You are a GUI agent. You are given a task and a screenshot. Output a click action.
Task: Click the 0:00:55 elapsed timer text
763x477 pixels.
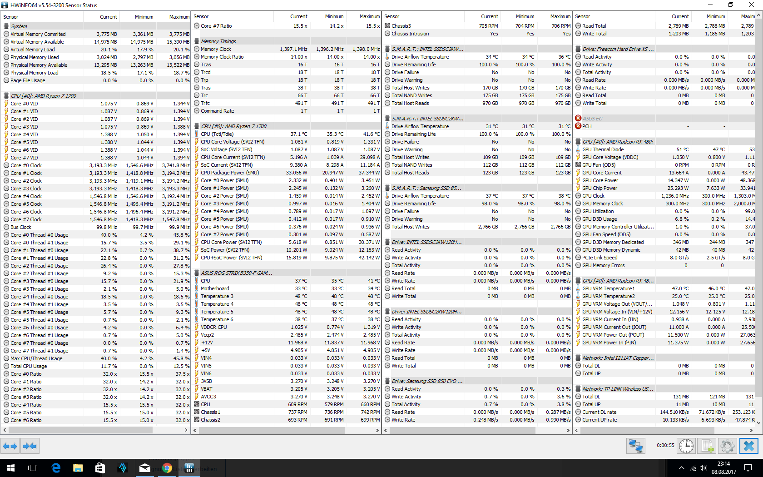665,446
